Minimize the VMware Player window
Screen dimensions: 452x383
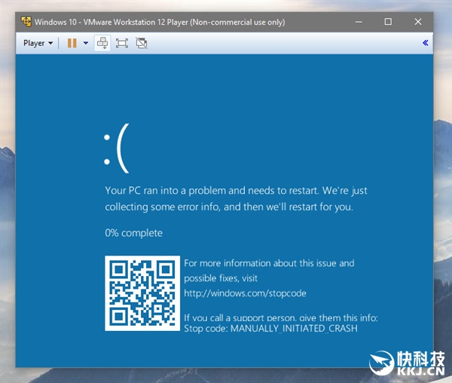tap(359, 22)
